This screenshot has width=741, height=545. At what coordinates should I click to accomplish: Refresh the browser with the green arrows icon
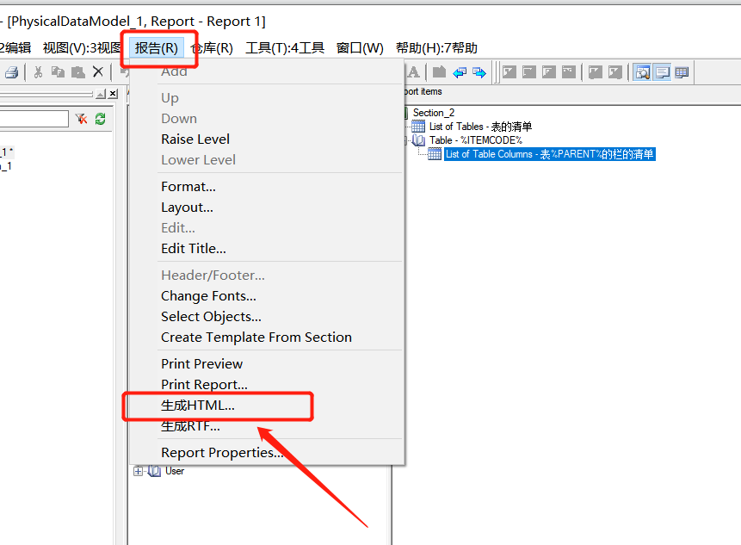(x=100, y=119)
